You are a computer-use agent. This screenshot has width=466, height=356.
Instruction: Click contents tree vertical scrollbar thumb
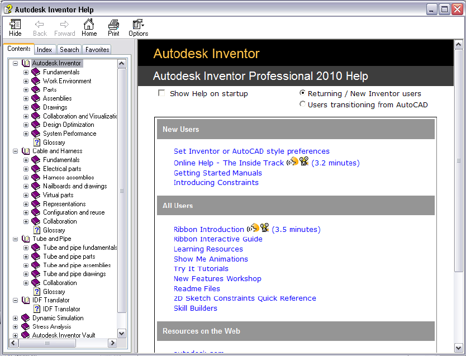[122, 191]
